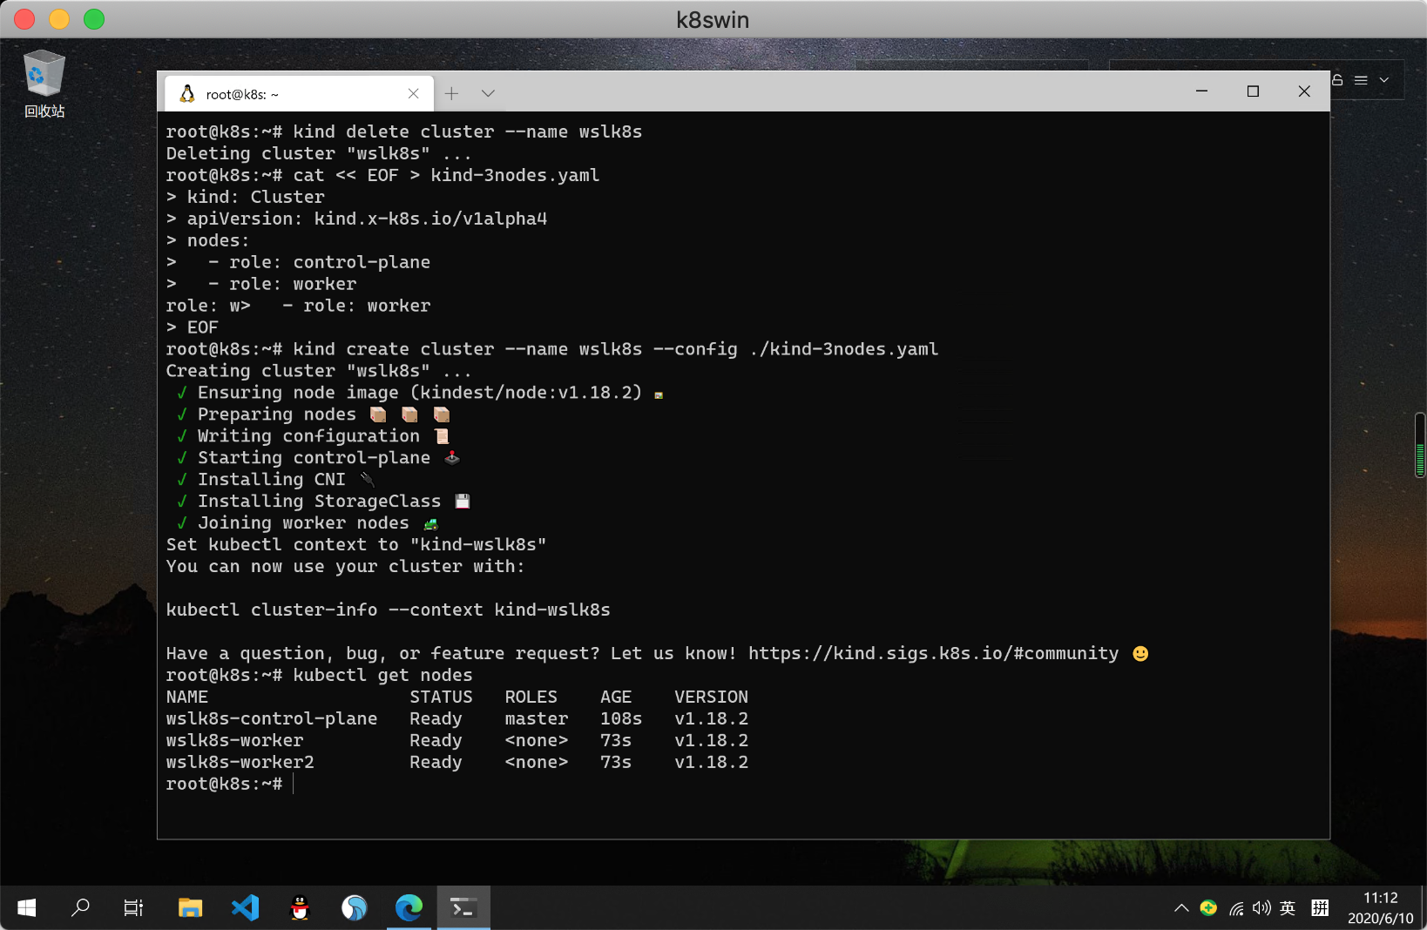Minimize the terminal window

[1201, 91]
